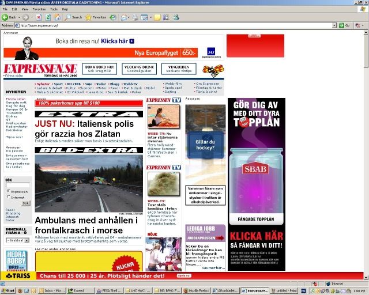Open the File menu
This screenshot has height=295, width=369.
(5, 9)
